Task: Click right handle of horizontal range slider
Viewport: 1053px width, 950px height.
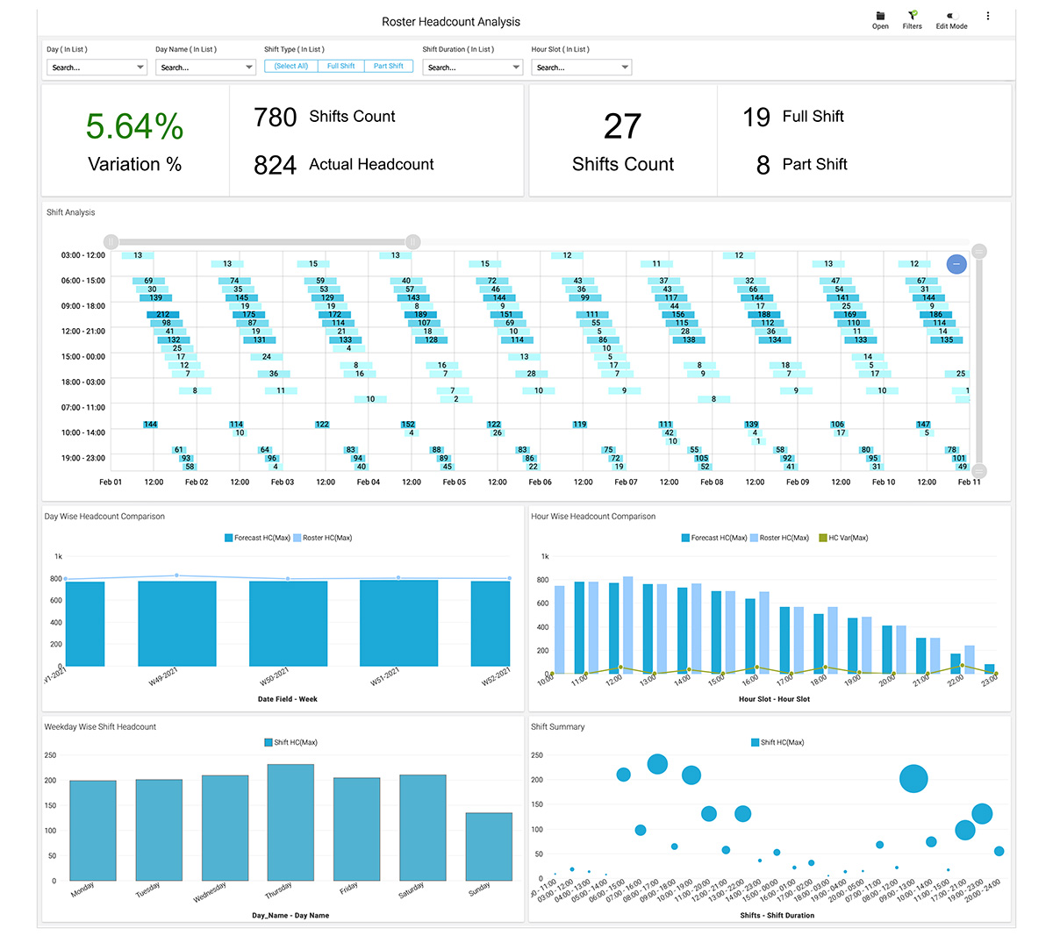Action: coord(412,242)
